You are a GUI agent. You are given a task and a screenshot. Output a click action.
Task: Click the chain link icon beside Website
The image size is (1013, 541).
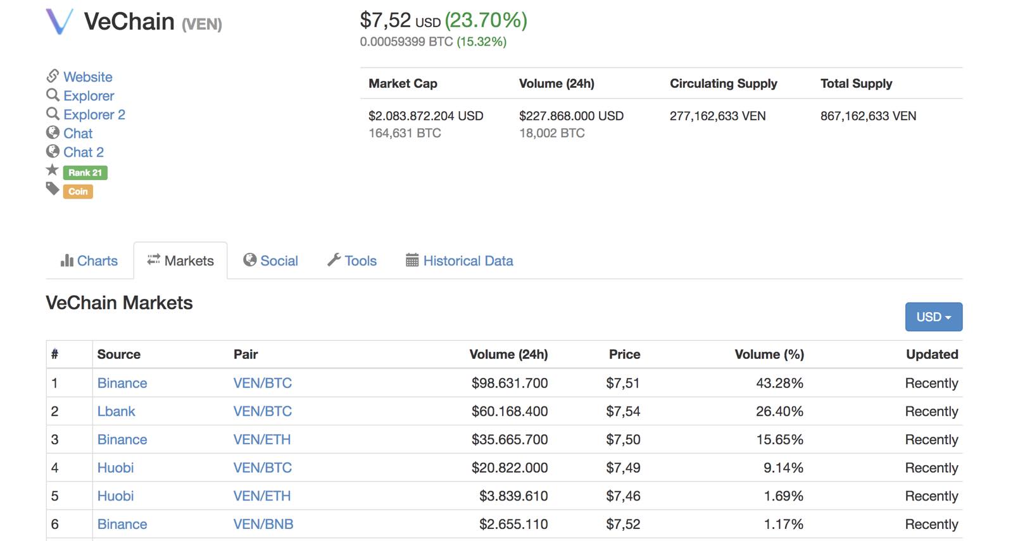coord(53,76)
